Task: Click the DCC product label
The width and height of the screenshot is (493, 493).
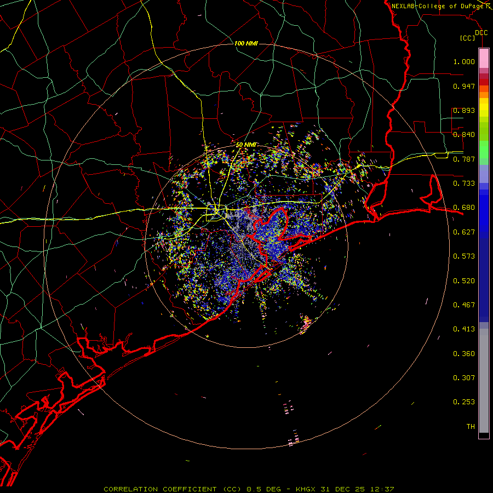Action: [x=481, y=33]
